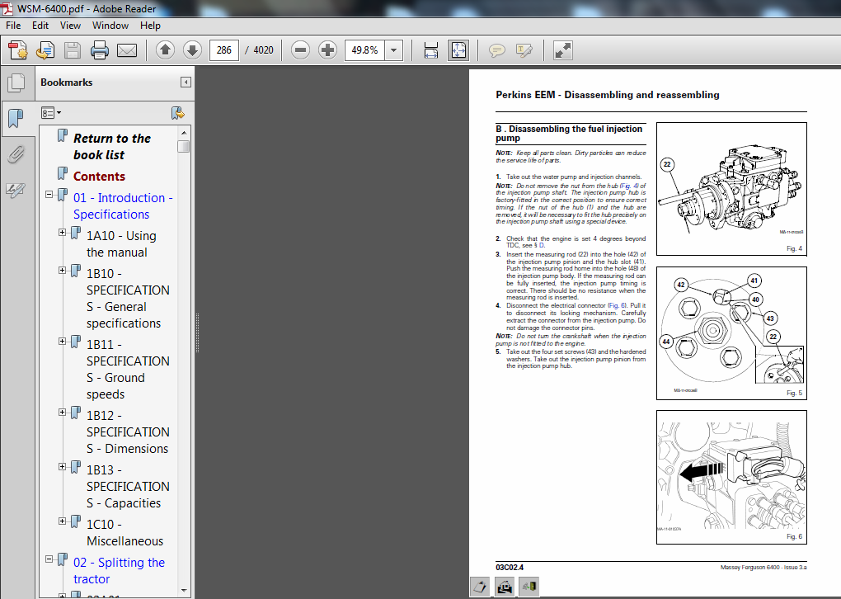Screen dimensions: 841x599
Task: Open the Help menu
Action: point(150,26)
